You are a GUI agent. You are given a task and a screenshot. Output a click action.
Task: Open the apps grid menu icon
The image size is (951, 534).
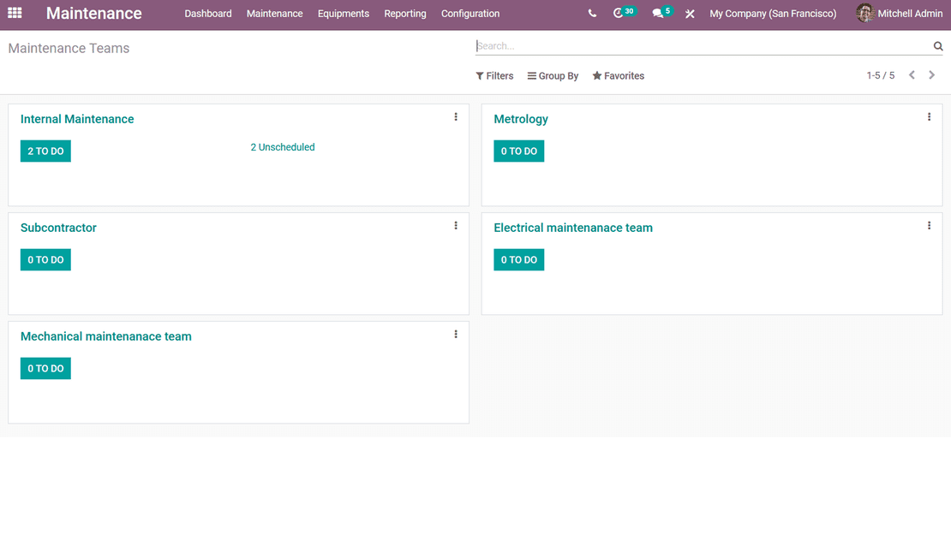[x=15, y=14]
